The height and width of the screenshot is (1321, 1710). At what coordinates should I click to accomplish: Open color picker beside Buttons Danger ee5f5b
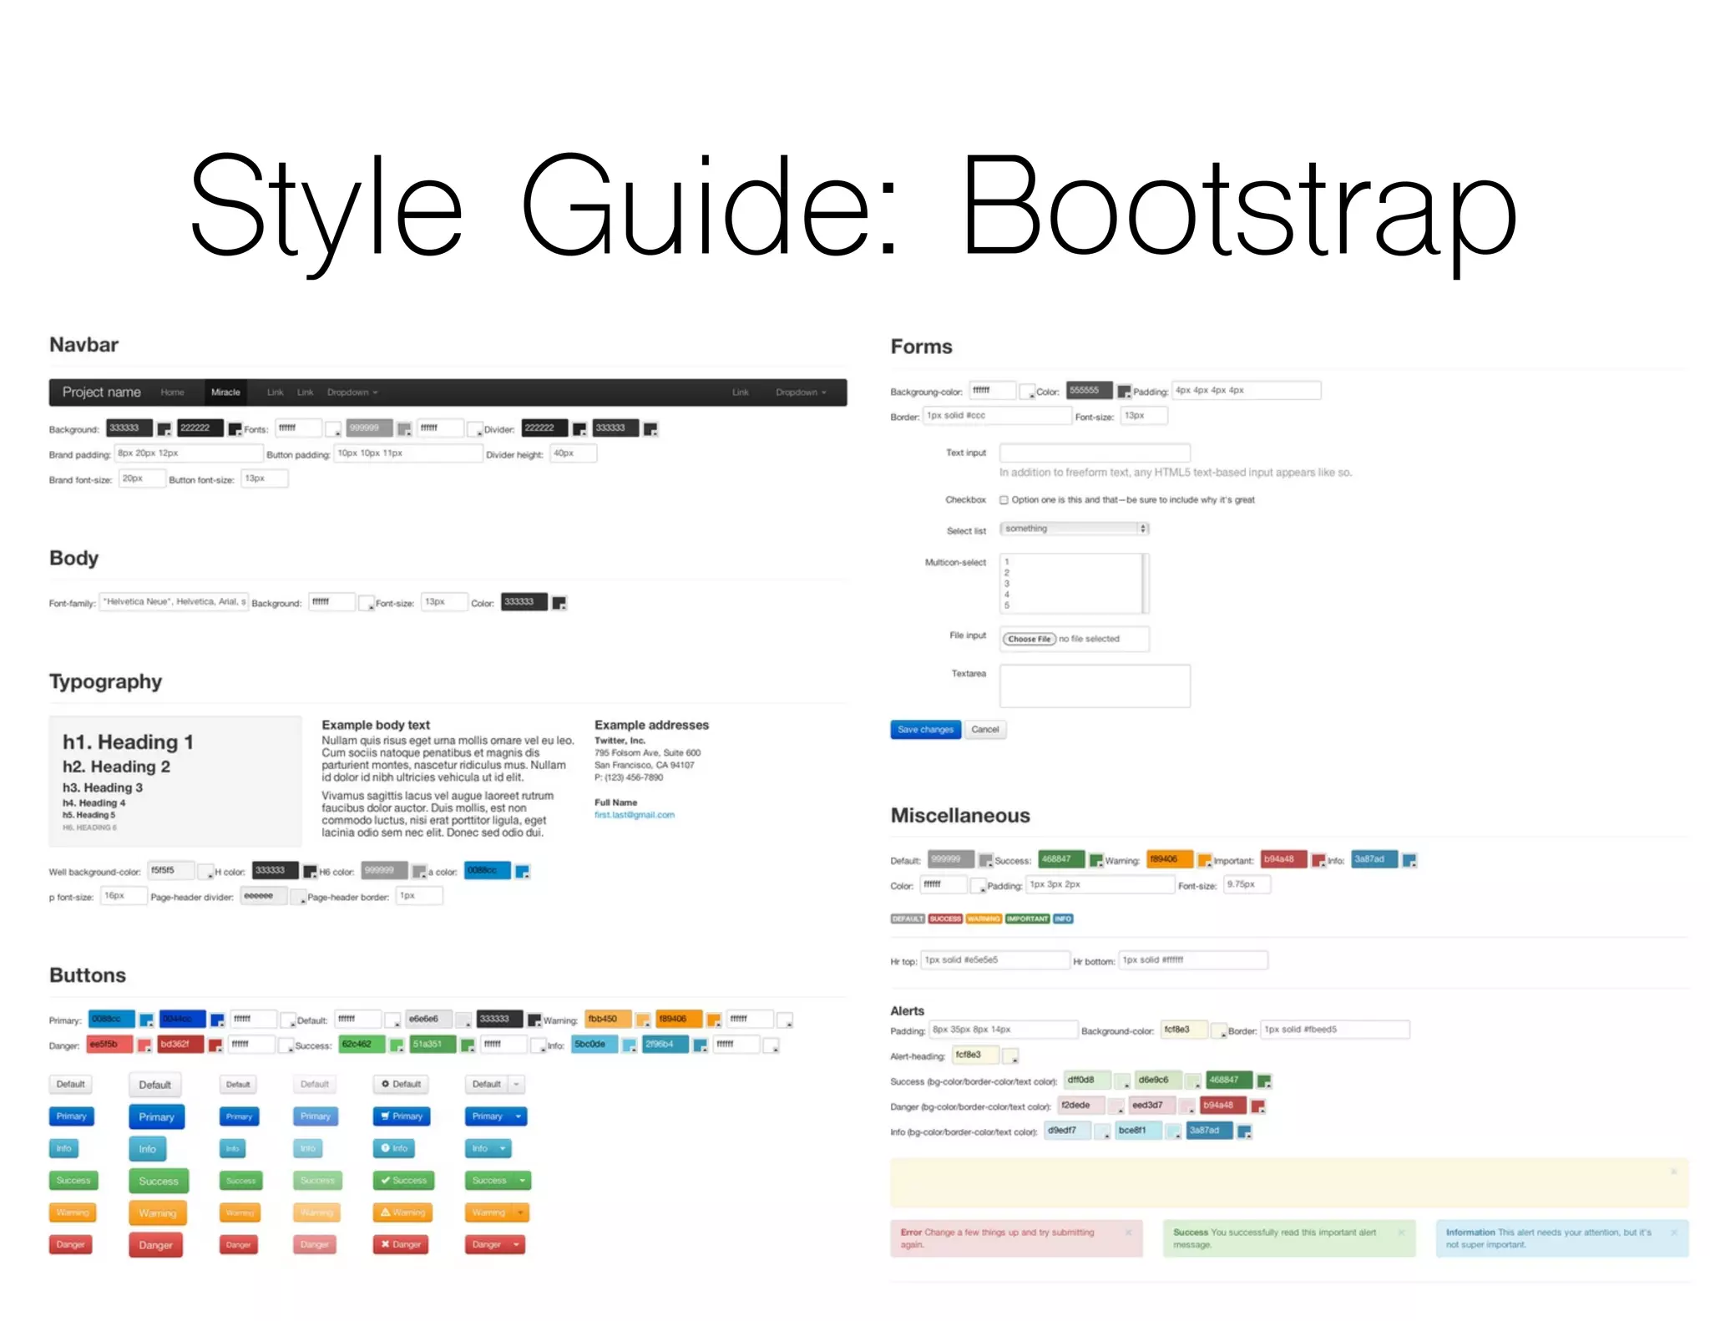[144, 1045]
